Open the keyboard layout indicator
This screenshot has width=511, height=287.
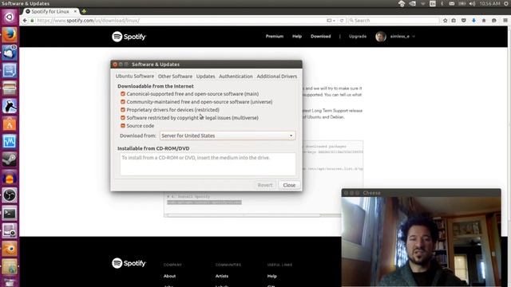[x=433, y=3]
